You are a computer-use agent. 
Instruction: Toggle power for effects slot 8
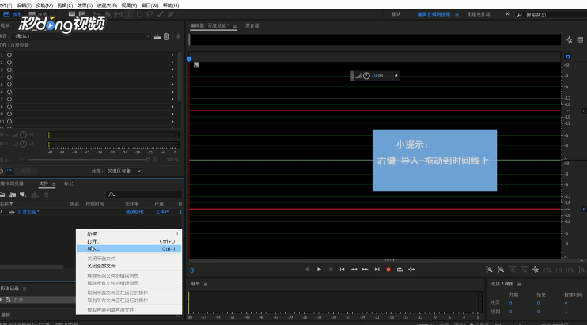(x=9, y=107)
